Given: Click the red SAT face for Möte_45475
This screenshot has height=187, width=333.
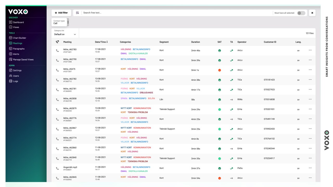Looking at the screenshot, I should (220, 70).
